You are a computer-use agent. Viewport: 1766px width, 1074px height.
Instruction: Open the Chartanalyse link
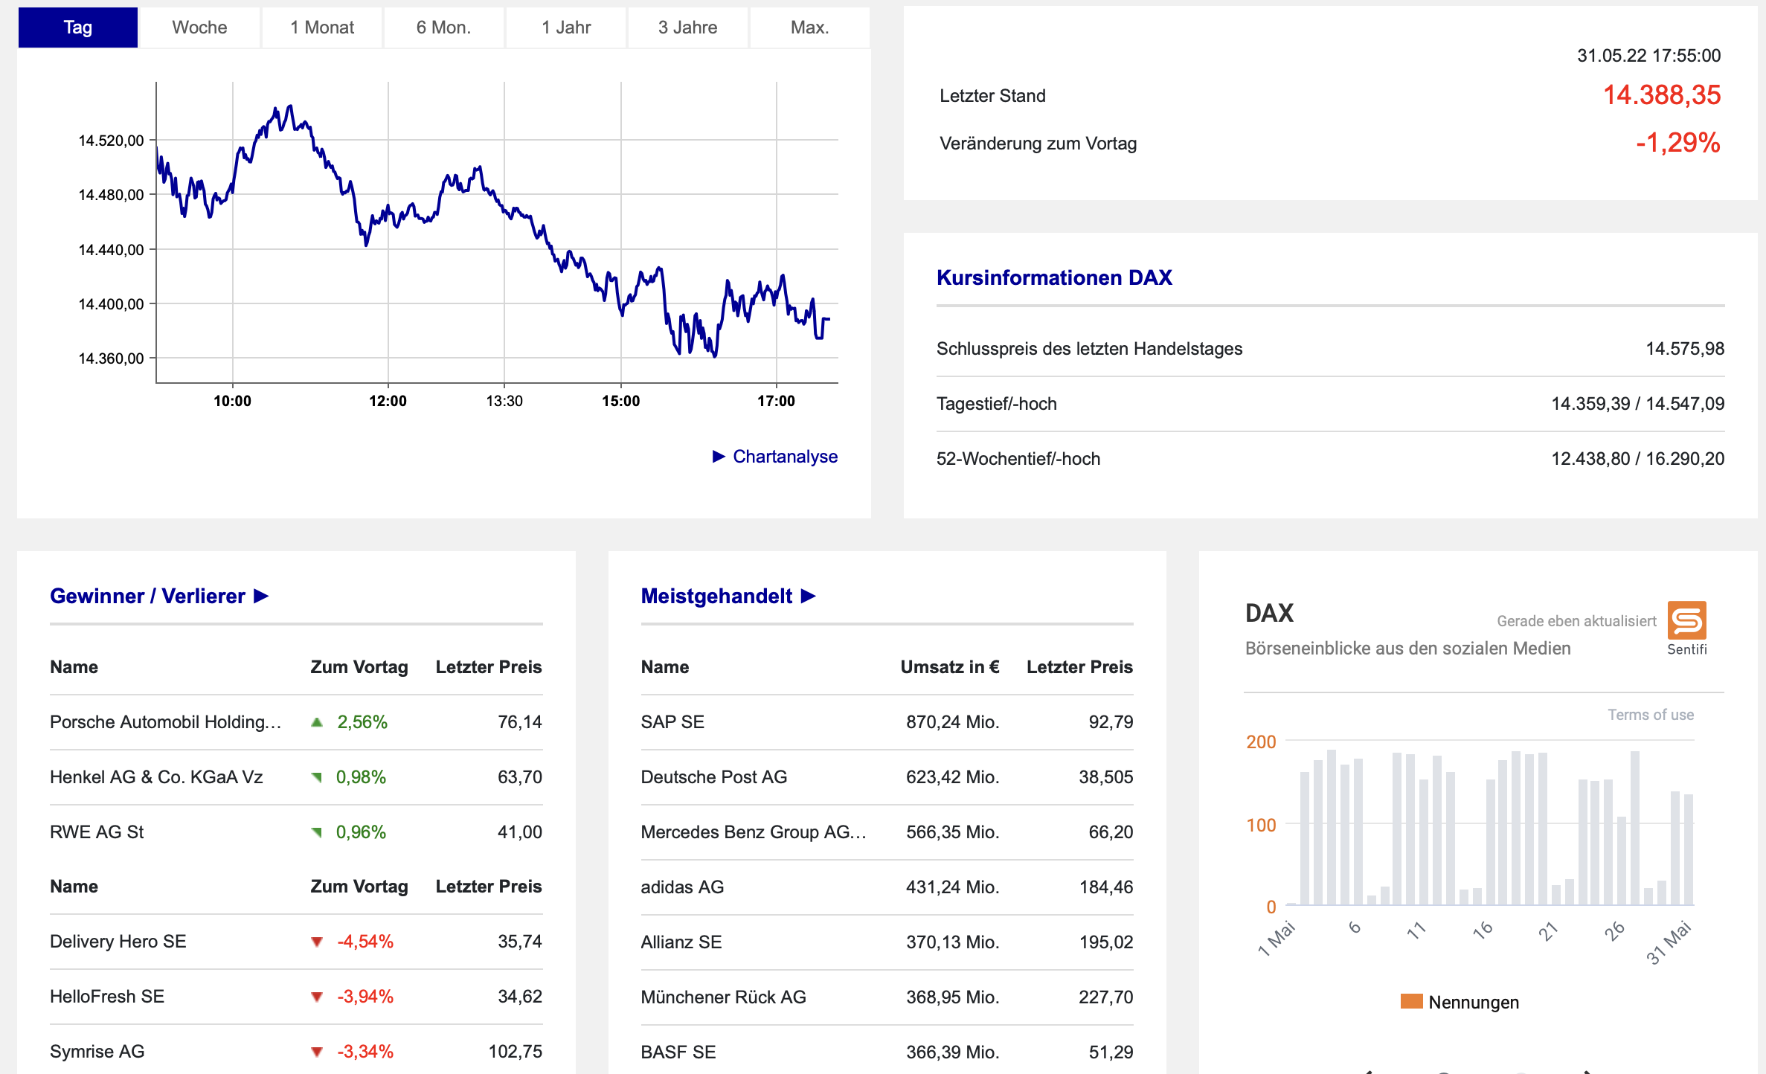(785, 456)
